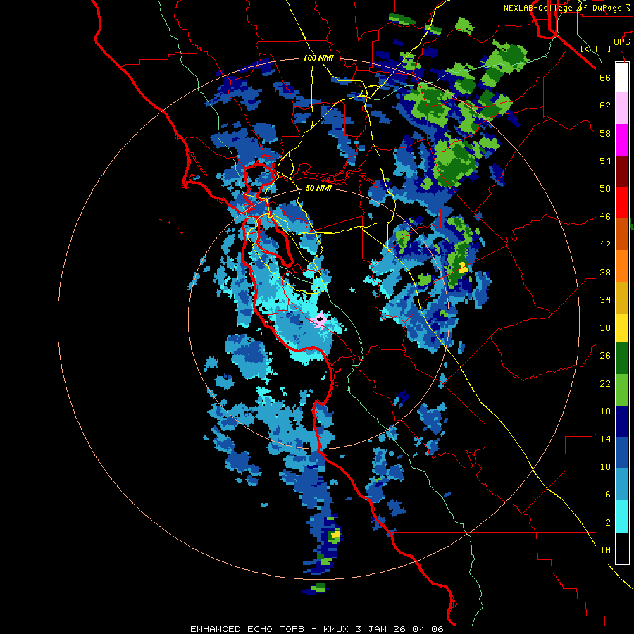Click the legend value 62
Screen dimensions: 634x634
(605, 106)
